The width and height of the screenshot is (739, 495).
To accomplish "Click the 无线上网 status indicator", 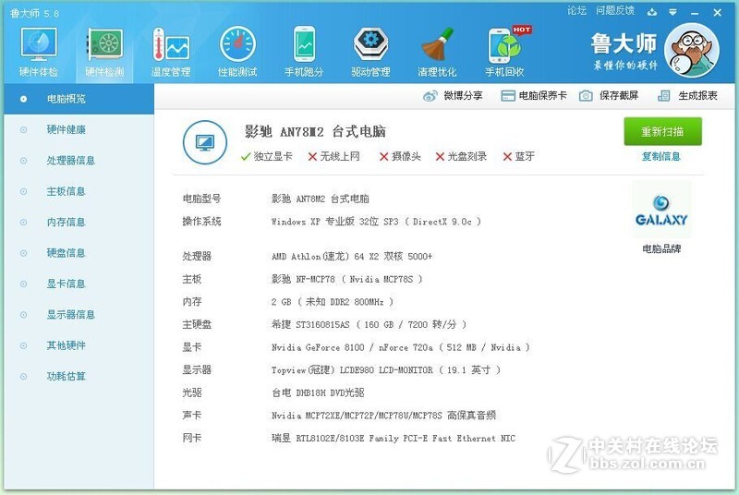I will point(333,156).
